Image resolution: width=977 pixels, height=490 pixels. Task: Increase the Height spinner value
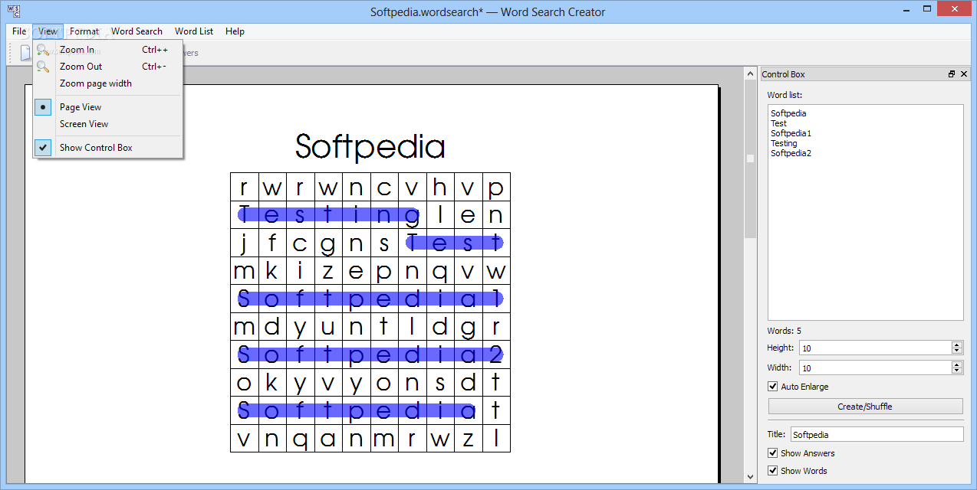[x=956, y=345]
